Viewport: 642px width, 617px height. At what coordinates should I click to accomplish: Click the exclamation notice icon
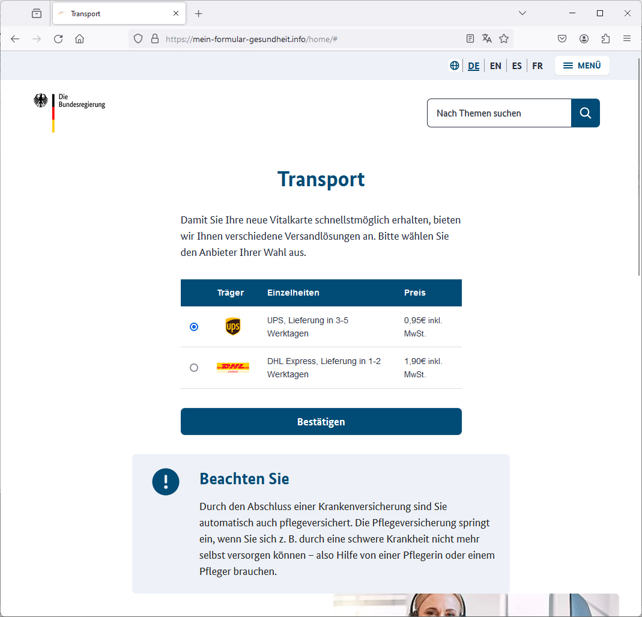165,482
